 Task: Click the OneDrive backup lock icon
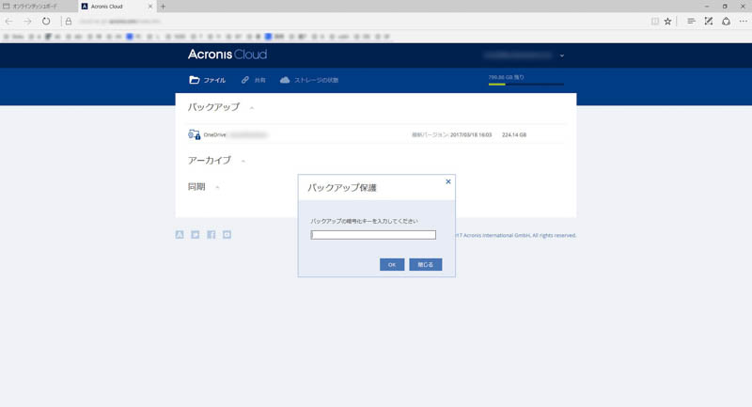click(195, 134)
